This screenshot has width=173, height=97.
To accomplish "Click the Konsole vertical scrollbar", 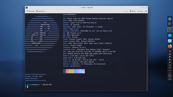I will pos(147,52).
